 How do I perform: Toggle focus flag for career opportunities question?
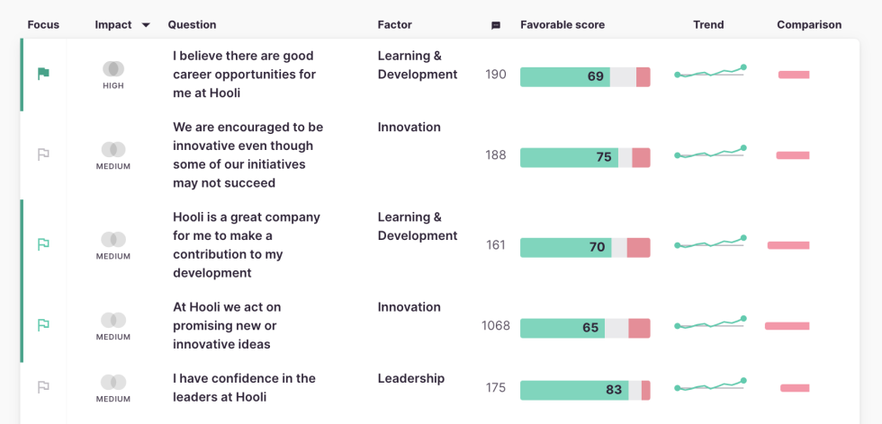tap(43, 74)
